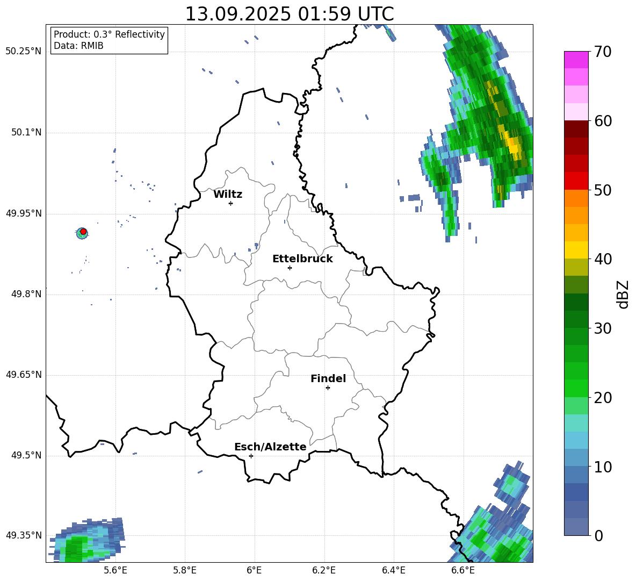
Task: Click the cross marker below Esch/Alzette
Action: coord(251,456)
